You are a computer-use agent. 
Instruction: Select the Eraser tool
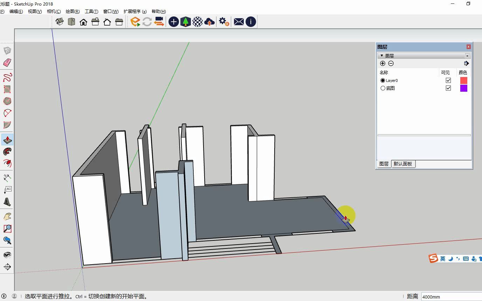(7, 63)
